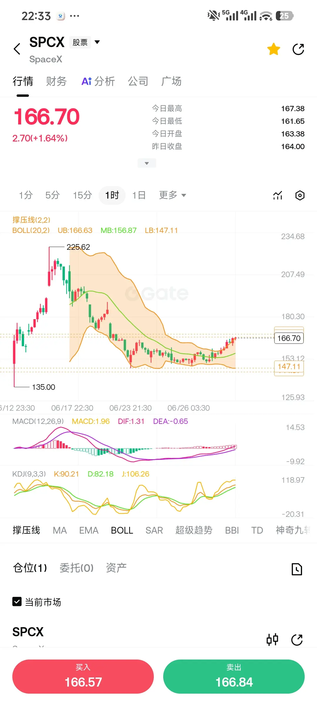Select the 1日 chart interval
Image resolution: width=317 pixels, height=706 pixels.
tap(139, 195)
